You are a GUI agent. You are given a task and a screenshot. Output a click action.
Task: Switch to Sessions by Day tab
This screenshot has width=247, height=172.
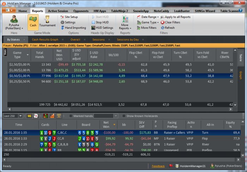pyautogui.click(x=128, y=40)
